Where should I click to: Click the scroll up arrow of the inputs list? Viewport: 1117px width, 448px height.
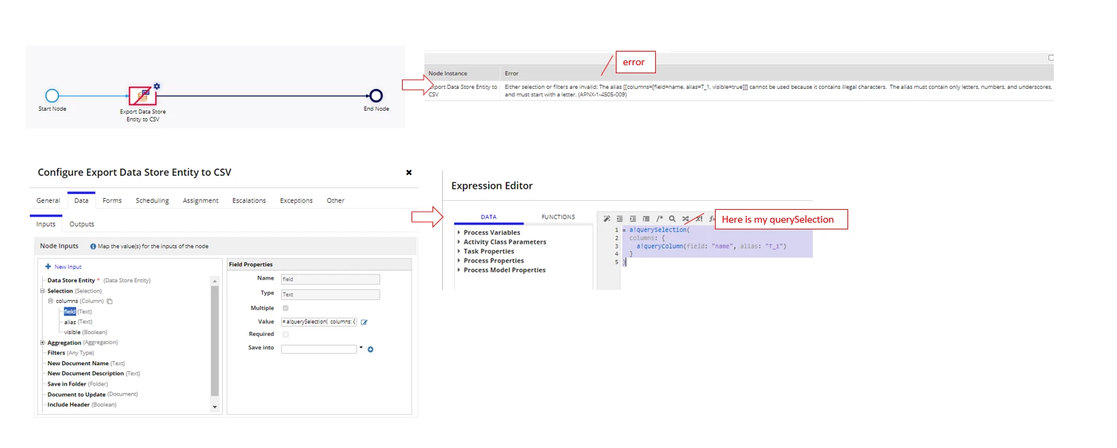point(215,280)
